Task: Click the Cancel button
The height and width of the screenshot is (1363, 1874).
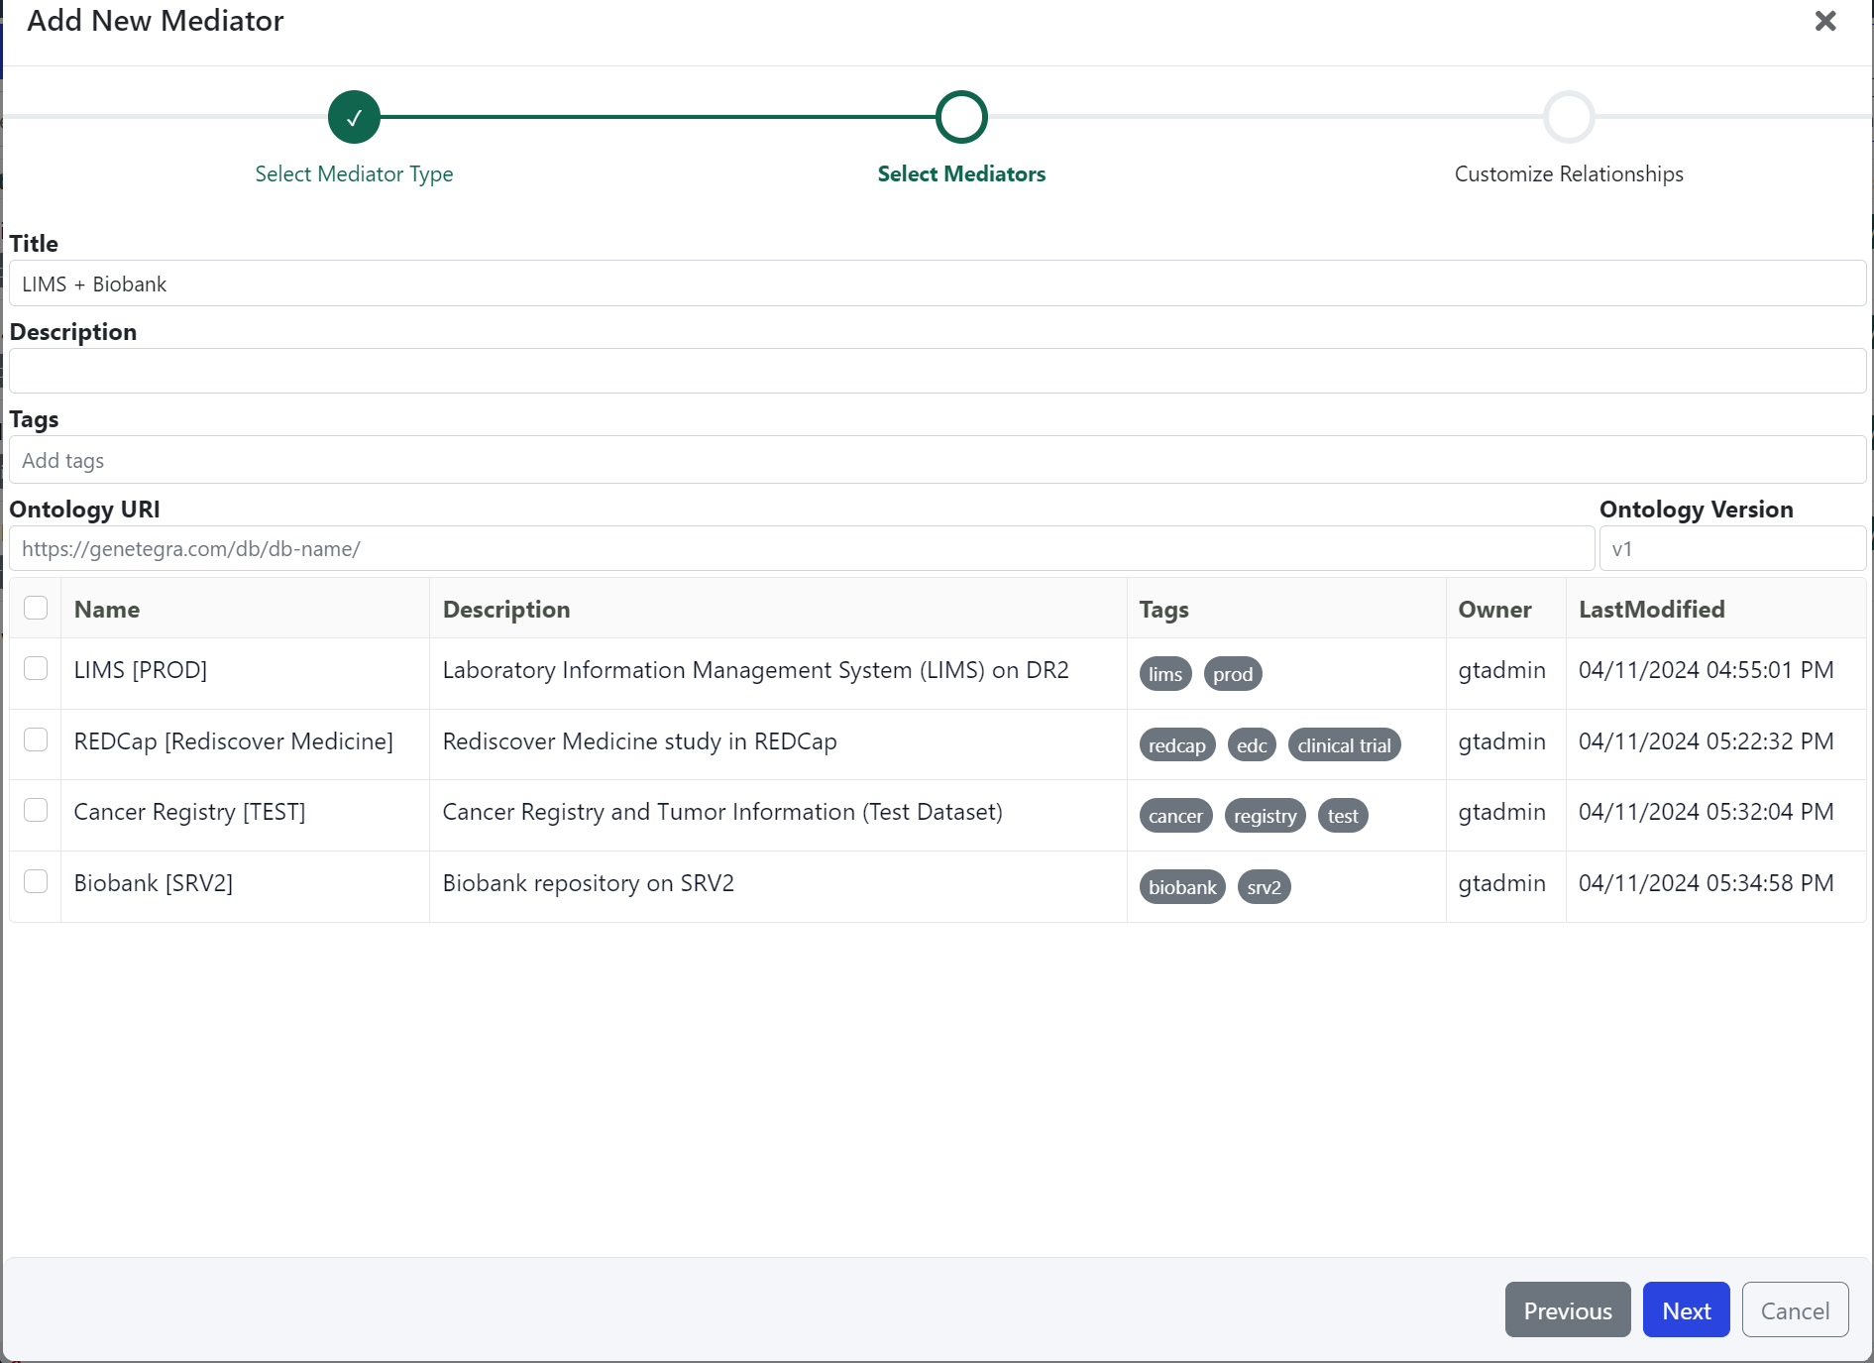Action: (1794, 1310)
